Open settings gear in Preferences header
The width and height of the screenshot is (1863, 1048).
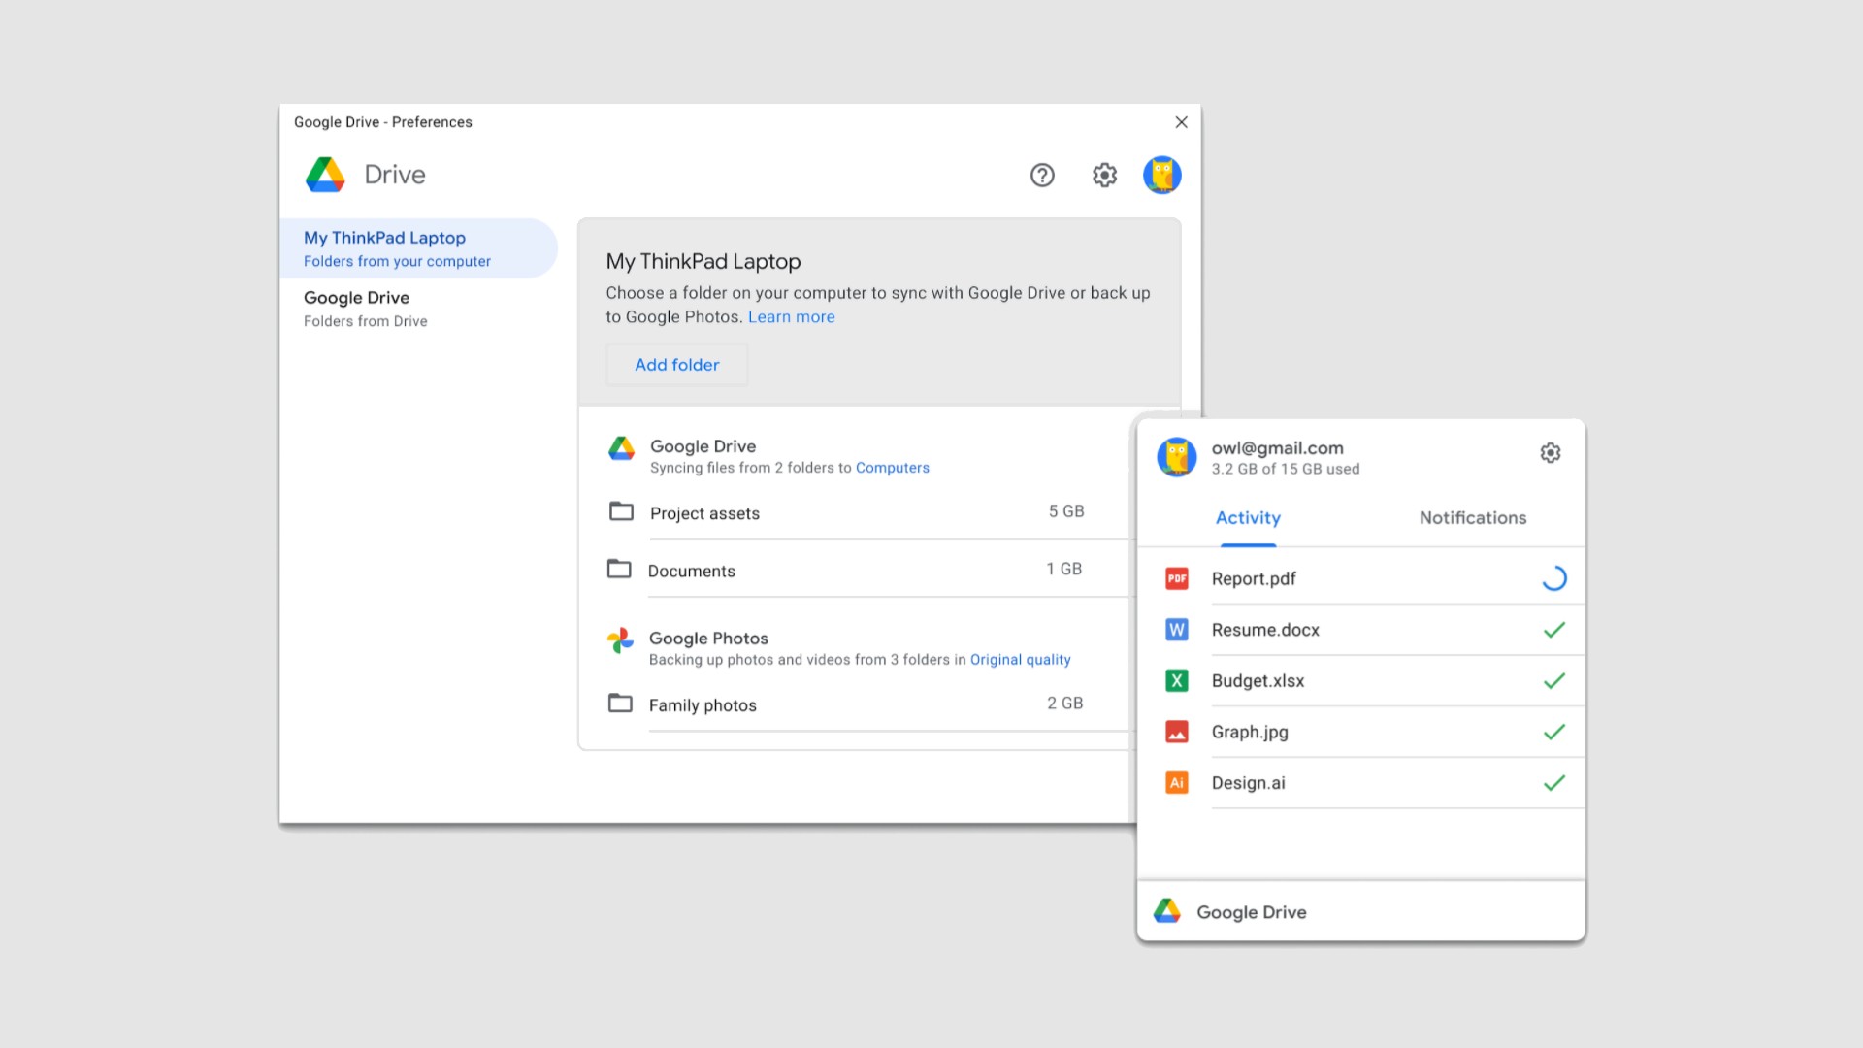[1104, 175]
